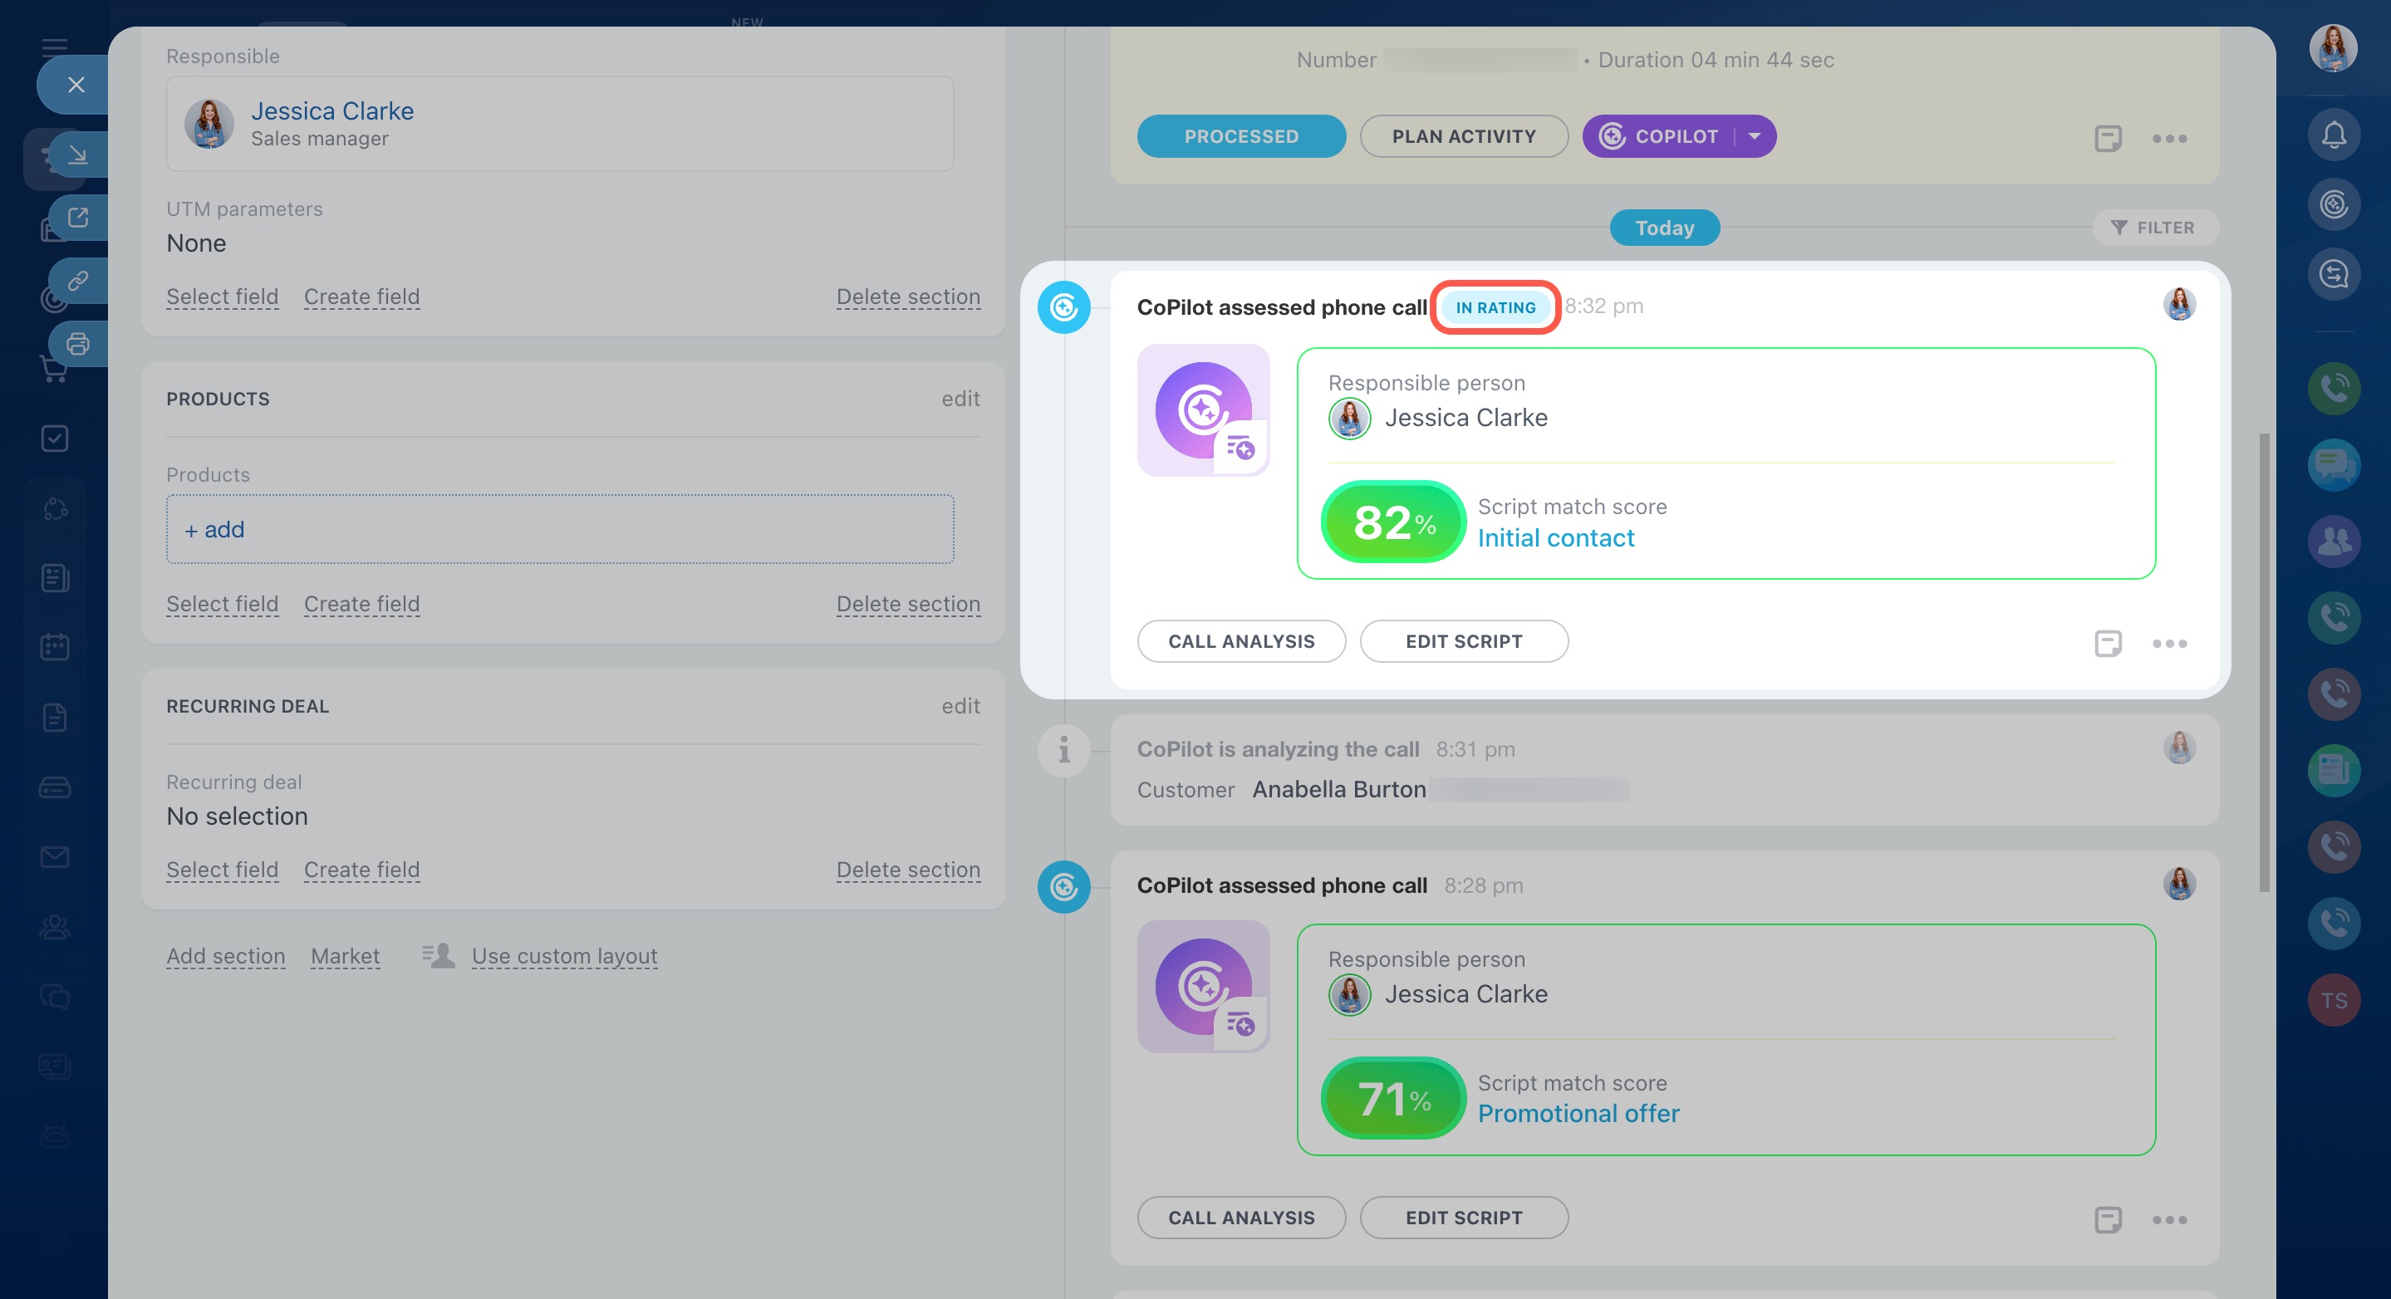Click the Initial contact script link
2391x1299 pixels.
pyautogui.click(x=1554, y=538)
